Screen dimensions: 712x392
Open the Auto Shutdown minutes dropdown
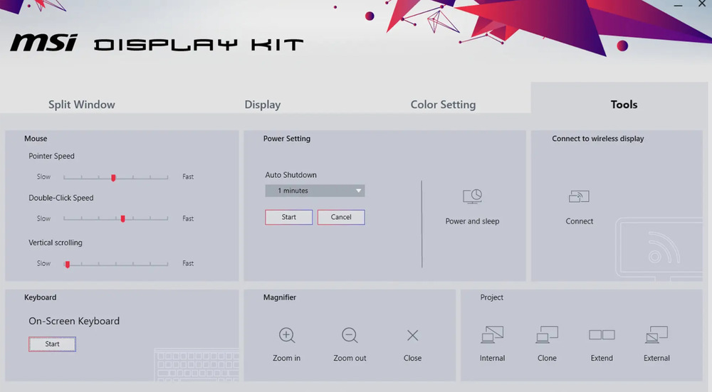click(x=315, y=191)
